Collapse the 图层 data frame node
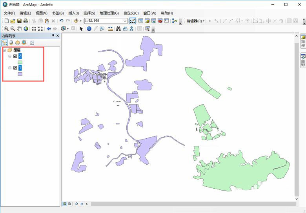The width and height of the screenshot is (306, 213). click(x=4, y=50)
